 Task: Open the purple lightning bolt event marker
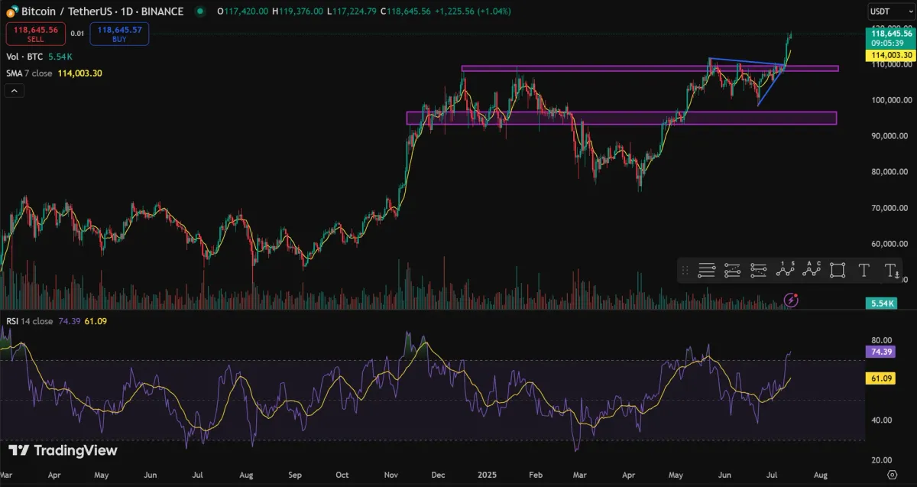pos(792,300)
